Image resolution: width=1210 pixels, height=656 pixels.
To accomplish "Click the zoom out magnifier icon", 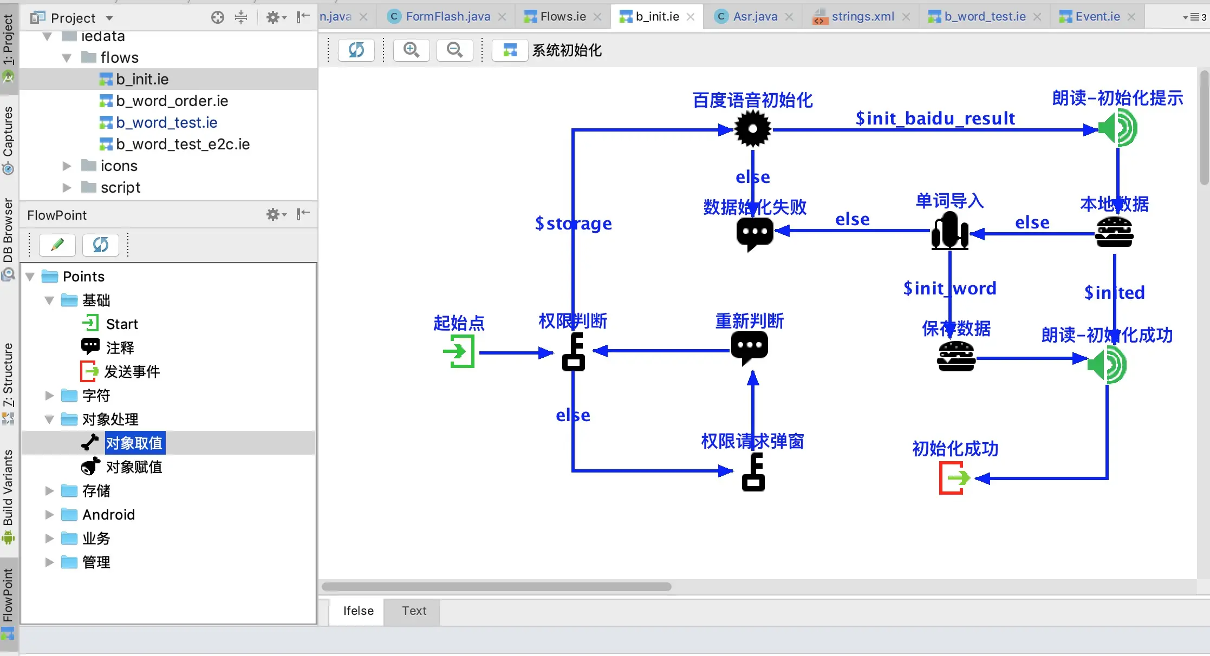I will 454,50.
